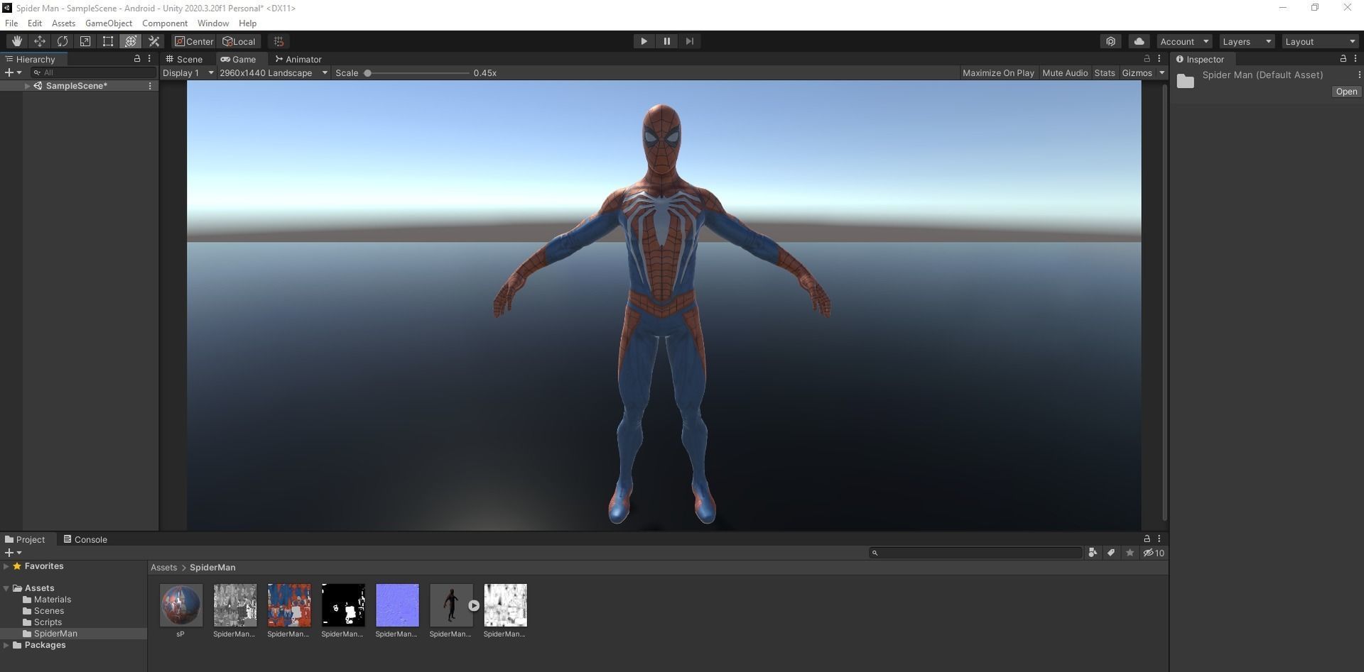Image resolution: width=1364 pixels, height=672 pixels.
Task: Open Window menu
Action: 213,23
